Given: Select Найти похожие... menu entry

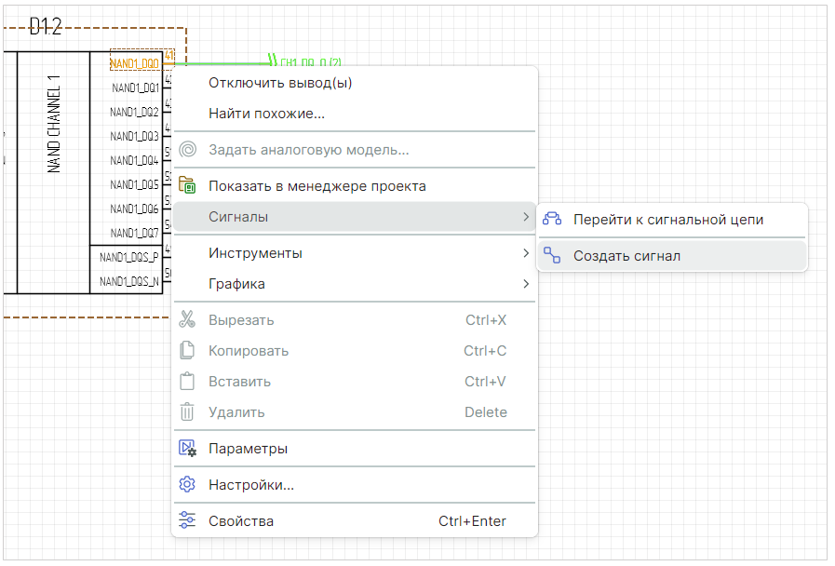Looking at the screenshot, I should (266, 114).
